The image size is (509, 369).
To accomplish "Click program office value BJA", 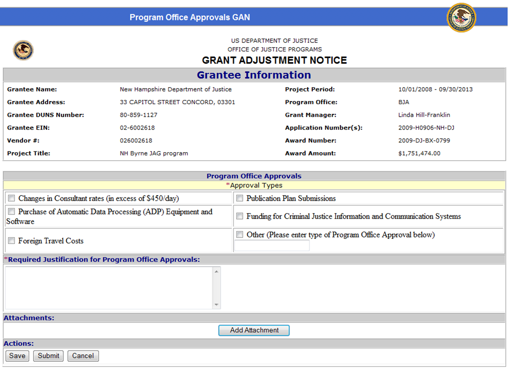I will (x=404, y=102).
